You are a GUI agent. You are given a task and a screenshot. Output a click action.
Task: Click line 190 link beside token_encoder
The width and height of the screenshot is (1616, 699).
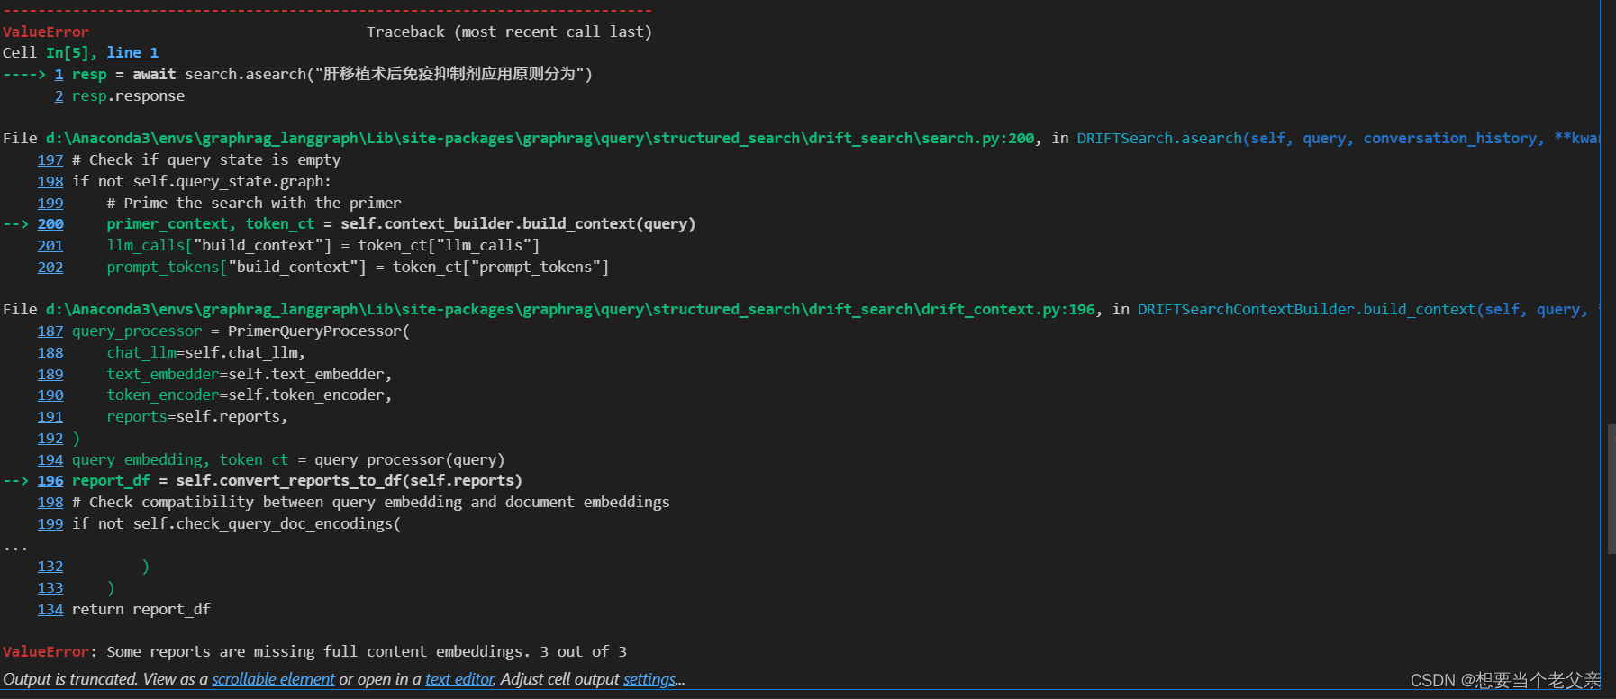[x=50, y=395]
